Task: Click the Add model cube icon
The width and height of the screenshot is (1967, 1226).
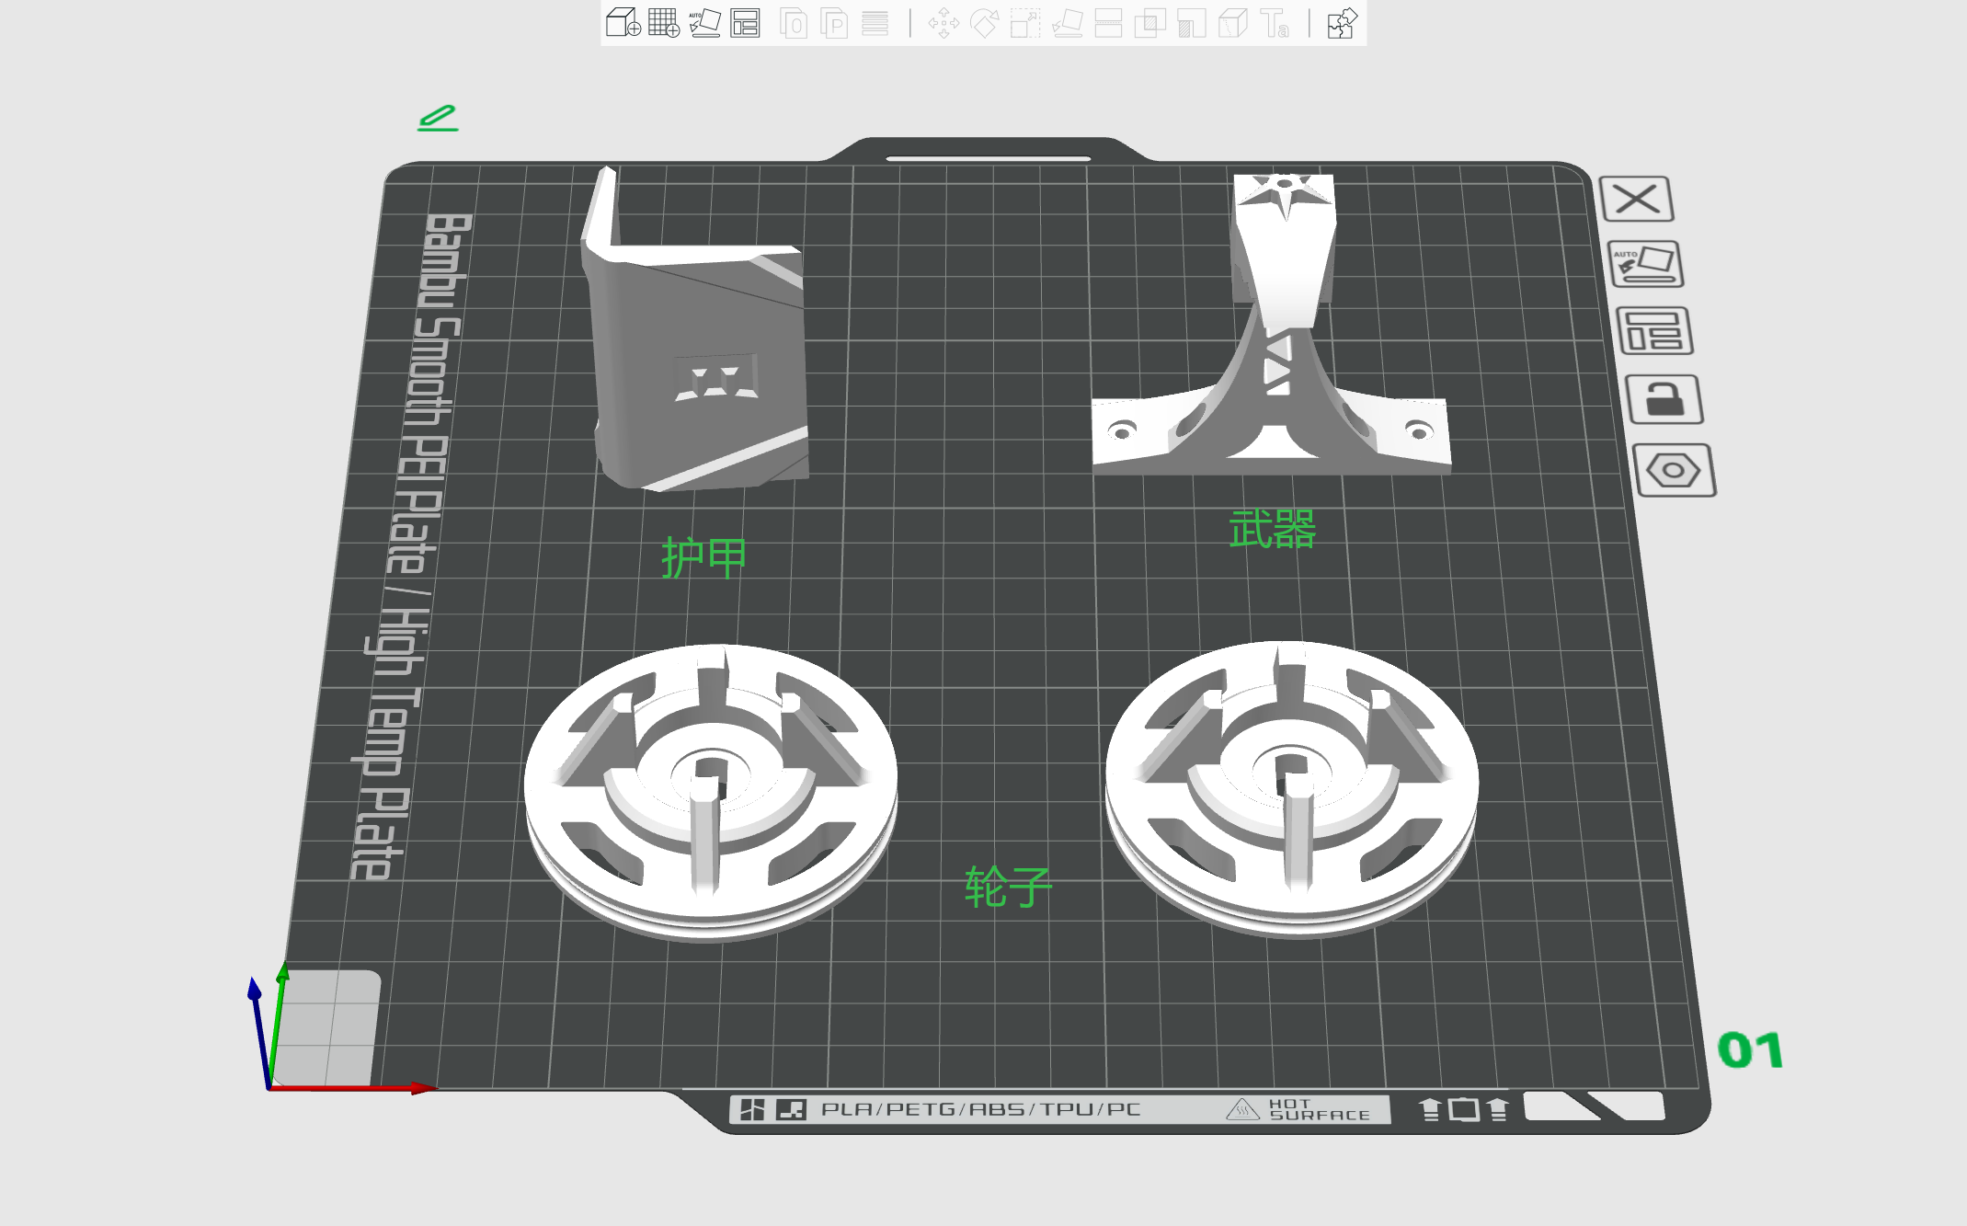Action: coord(623,23)
